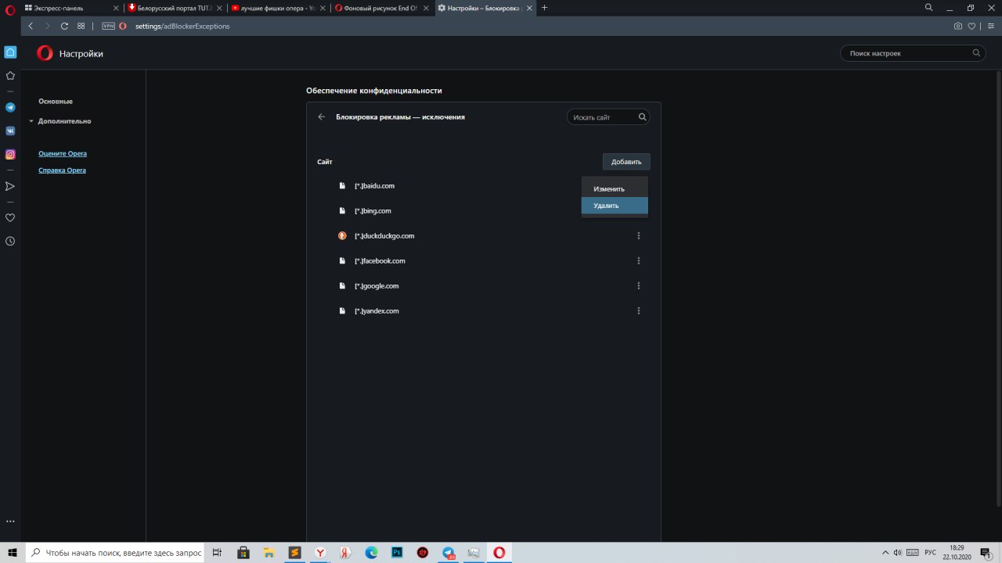
Task: Close the Экспресс-панель tab
Action: [x=116, y=8]
